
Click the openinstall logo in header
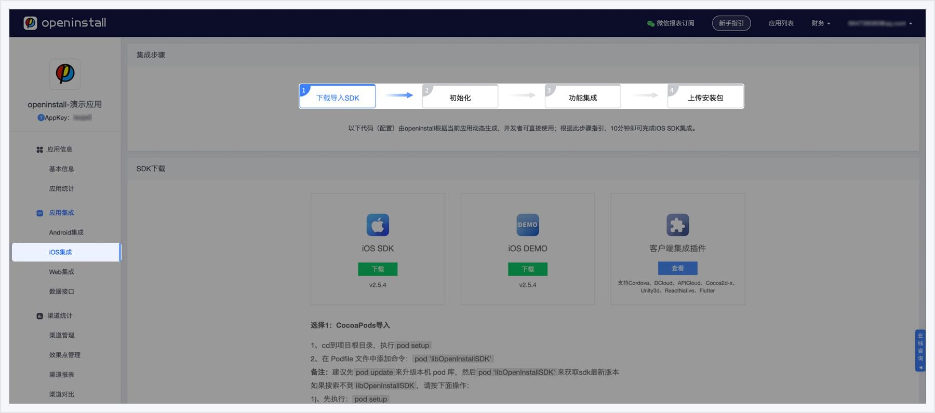(65, 23)
